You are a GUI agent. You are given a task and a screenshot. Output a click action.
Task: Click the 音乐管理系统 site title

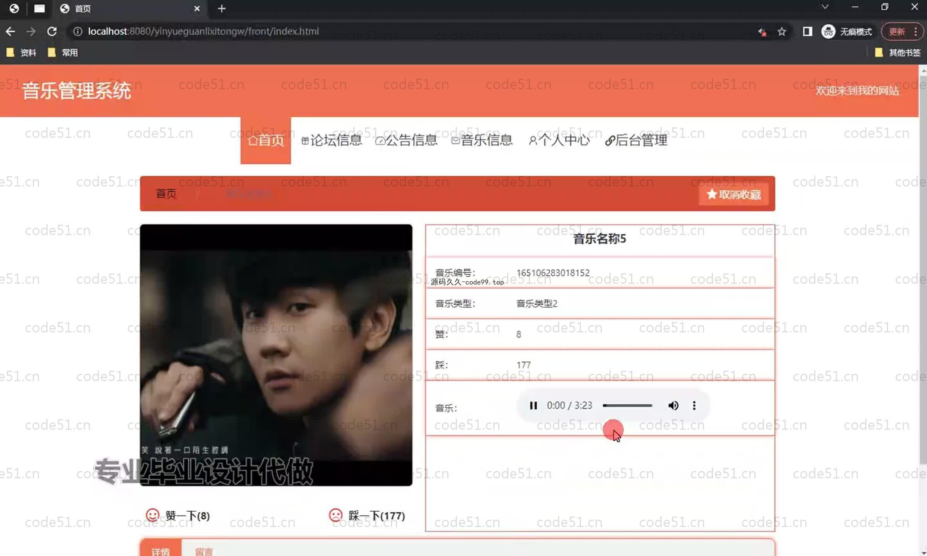point(76,91)
